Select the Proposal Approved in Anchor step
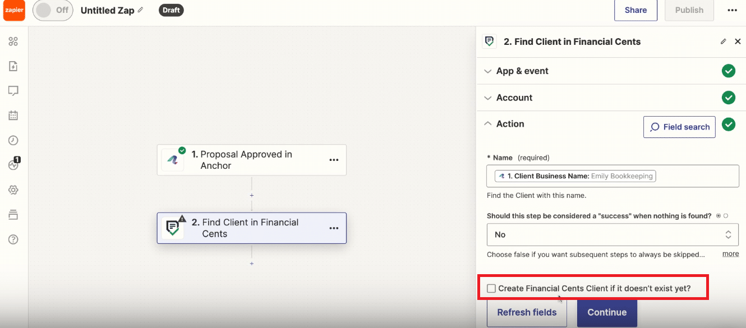746x328 pixels. (x=252, y=160)
